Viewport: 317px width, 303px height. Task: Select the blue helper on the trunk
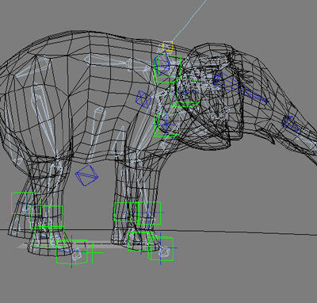point(290,124)
